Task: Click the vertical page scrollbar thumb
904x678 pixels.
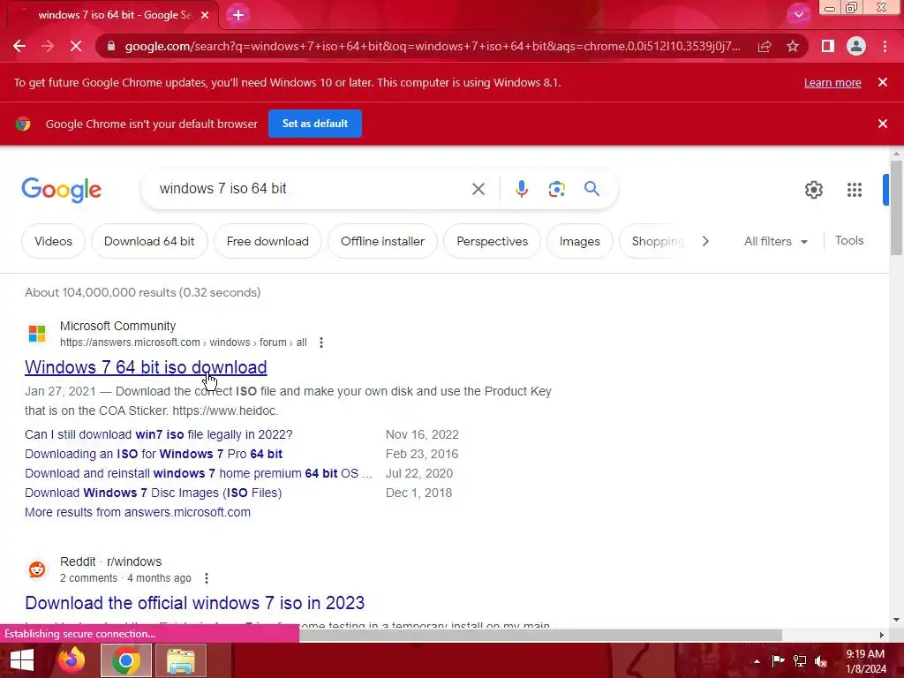Action: click(896, 207)
